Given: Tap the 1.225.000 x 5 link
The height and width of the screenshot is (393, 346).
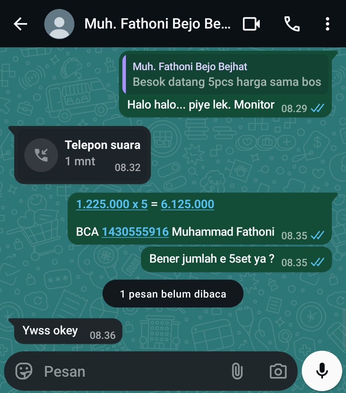Looking at the screenshot, I should click(112, 204).
